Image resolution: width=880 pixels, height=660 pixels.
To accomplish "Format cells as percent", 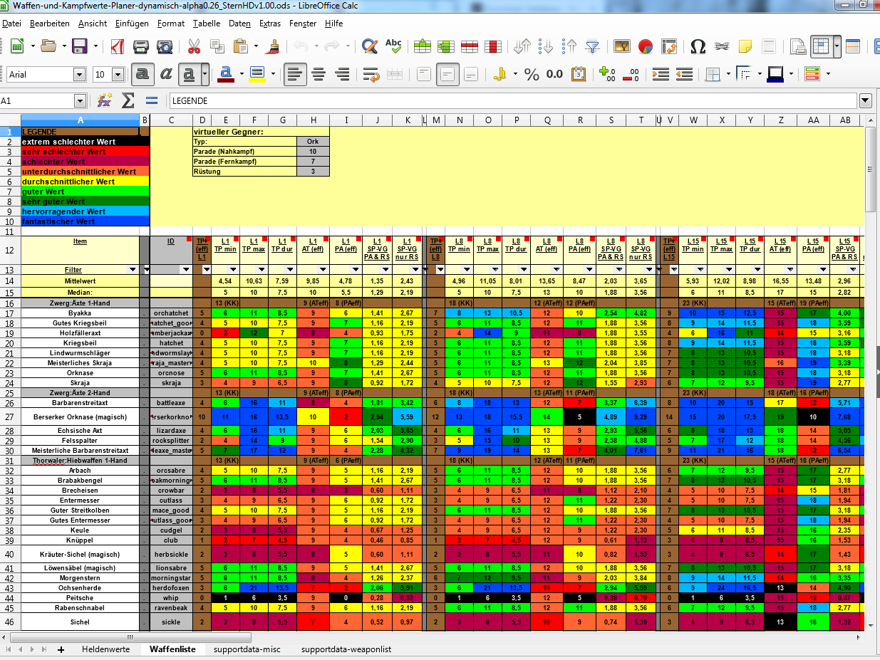I will 532,74.
